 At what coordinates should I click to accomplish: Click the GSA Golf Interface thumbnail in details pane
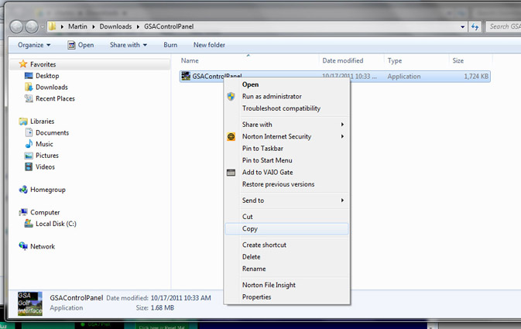pos(30,303)
